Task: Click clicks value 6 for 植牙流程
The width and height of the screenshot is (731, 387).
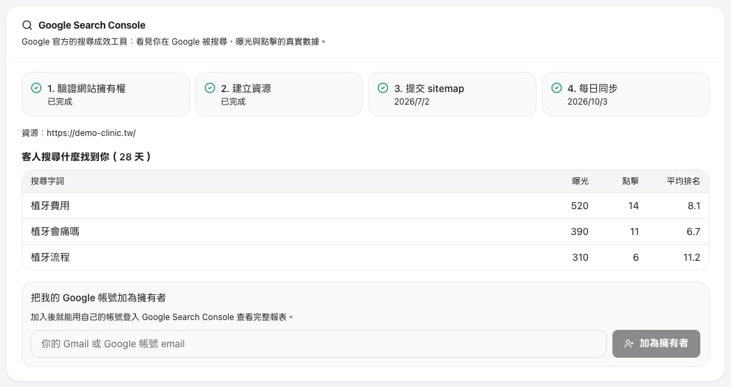Action: pyautogui.click(x=635, y=257)
